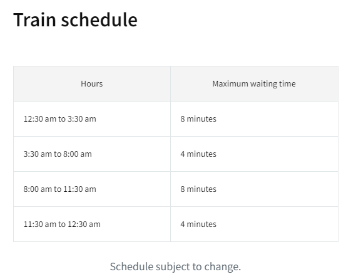The image size is (351, 279).
Task: Click the Schedule subject to change note
Action: [x=175, y=266]
